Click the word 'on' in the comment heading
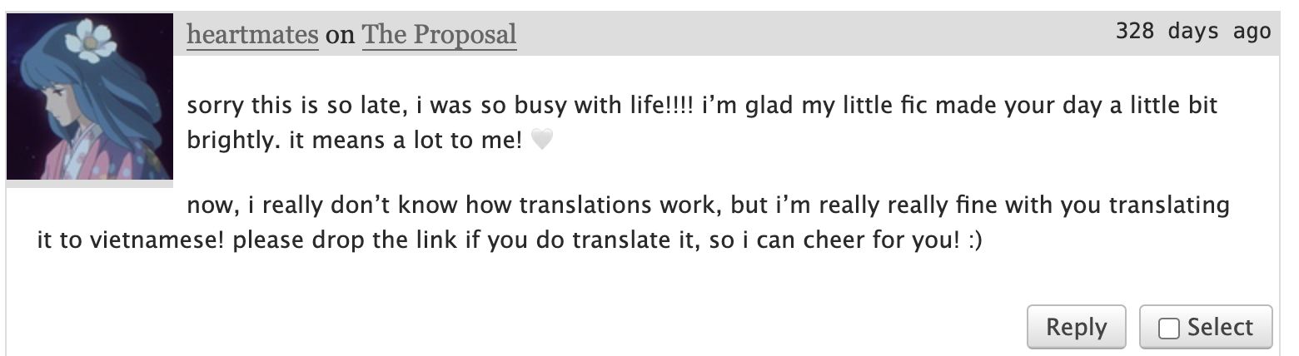This screenshot has height=356, width=1299. coord(341,35)
